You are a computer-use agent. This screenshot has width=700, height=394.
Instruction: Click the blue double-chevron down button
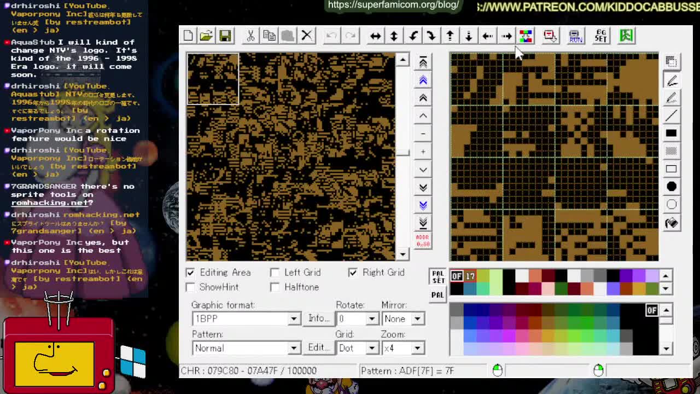coord(423,205)
